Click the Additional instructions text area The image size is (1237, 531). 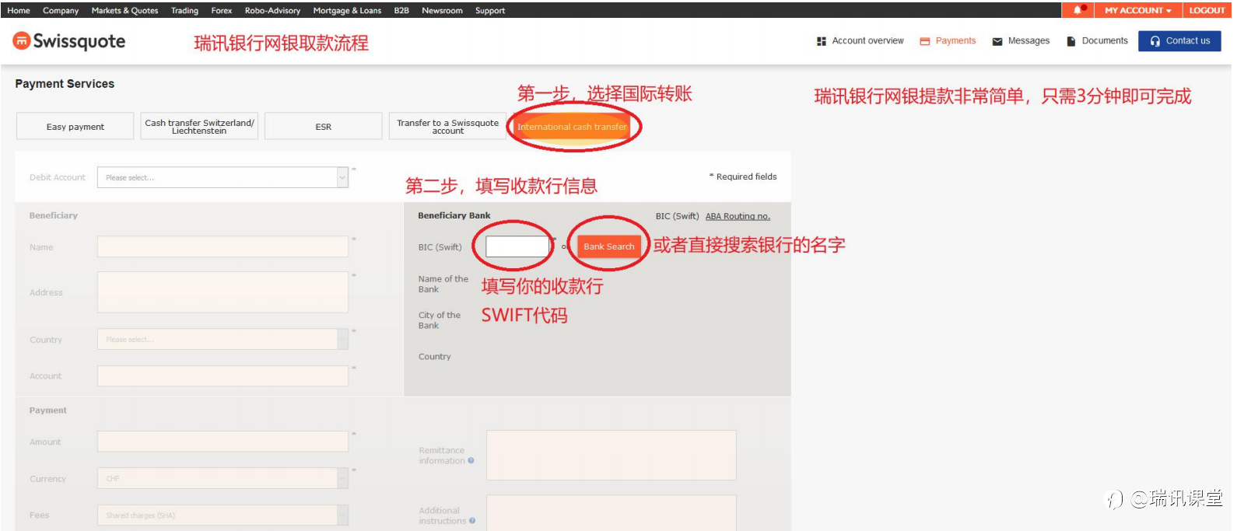coord(611,513)
